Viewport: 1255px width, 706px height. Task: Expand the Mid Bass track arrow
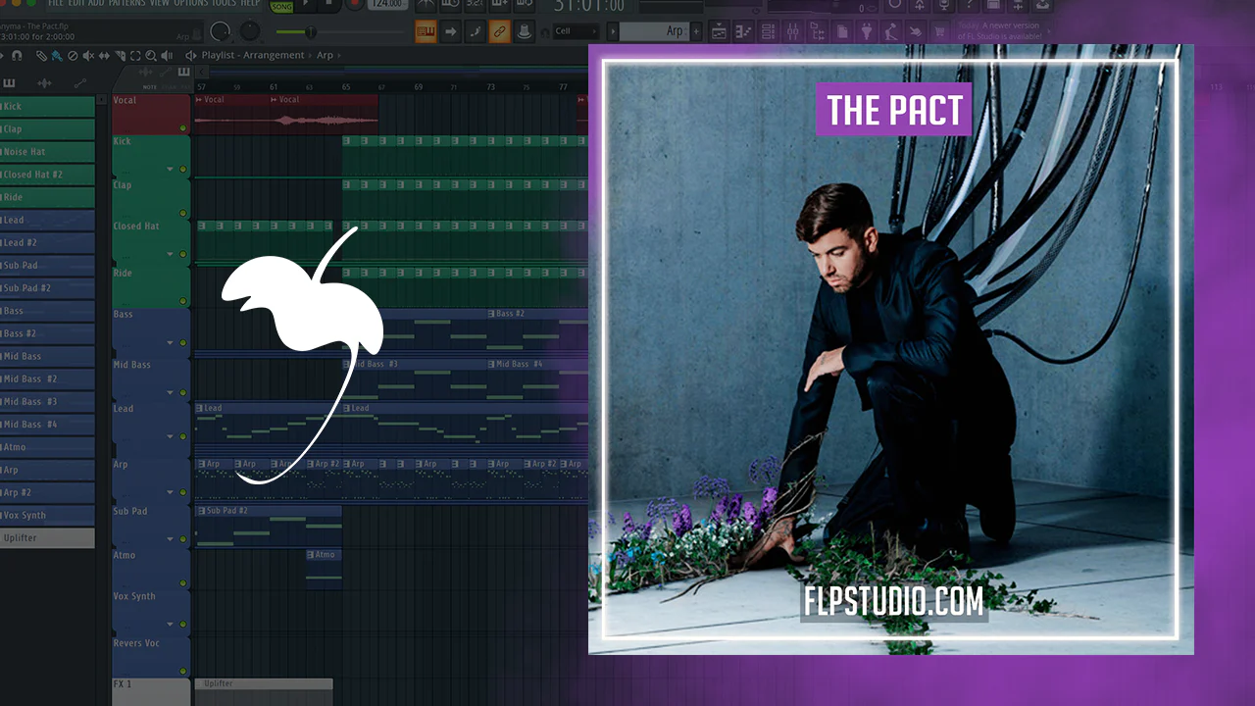point(170,392)
